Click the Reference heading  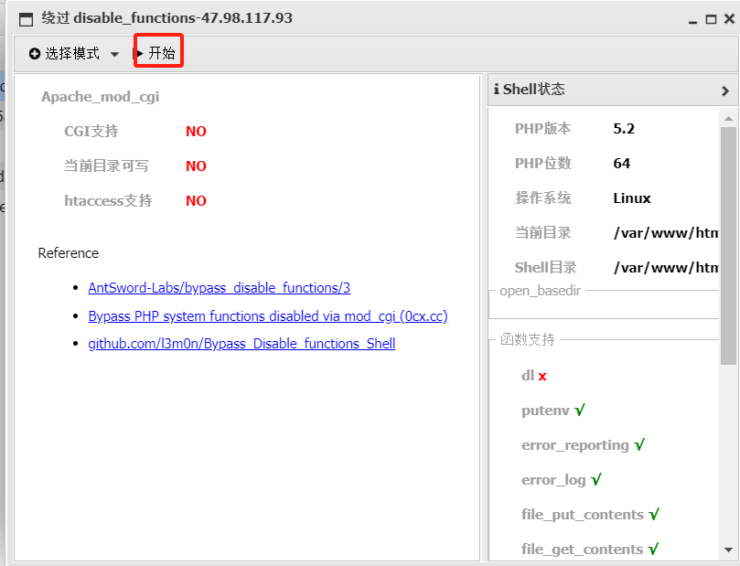tap(69, 253)
